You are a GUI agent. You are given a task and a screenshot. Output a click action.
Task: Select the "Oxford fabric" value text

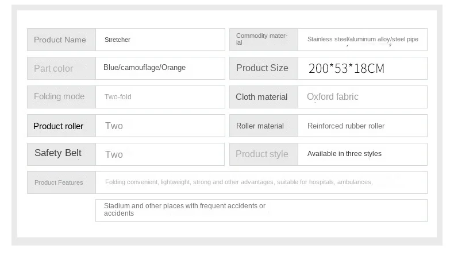(x=332, y=97)
